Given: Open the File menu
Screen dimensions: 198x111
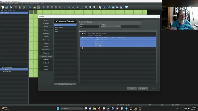Looking at the screenshot, I should click(x=2, y=4).
